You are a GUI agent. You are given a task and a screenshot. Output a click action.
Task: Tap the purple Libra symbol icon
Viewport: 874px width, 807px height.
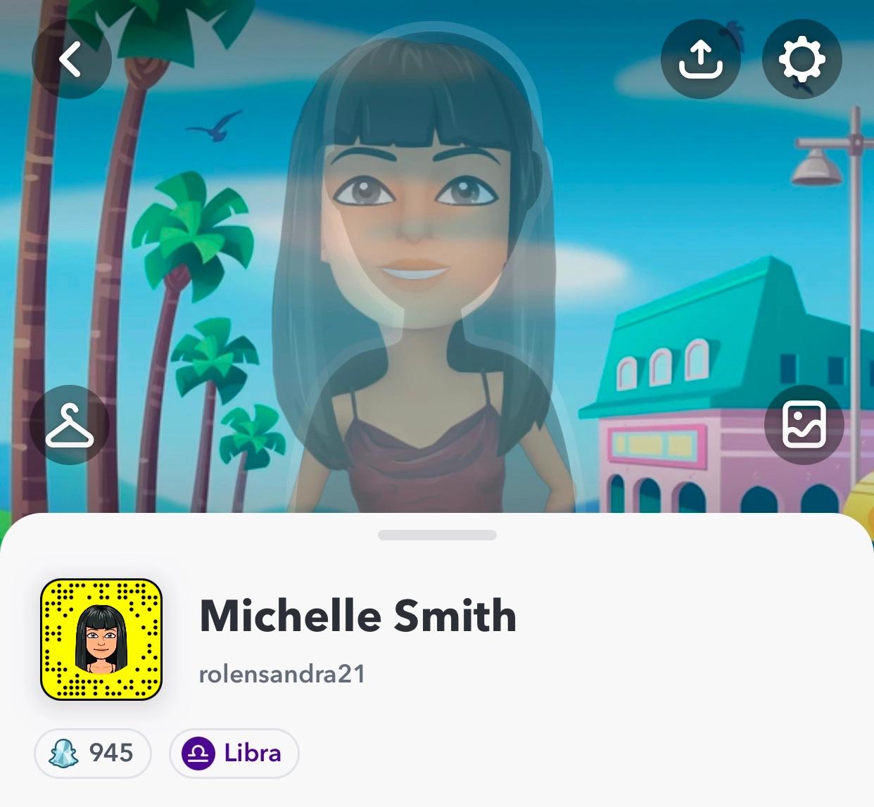click(x=198, y=754)
